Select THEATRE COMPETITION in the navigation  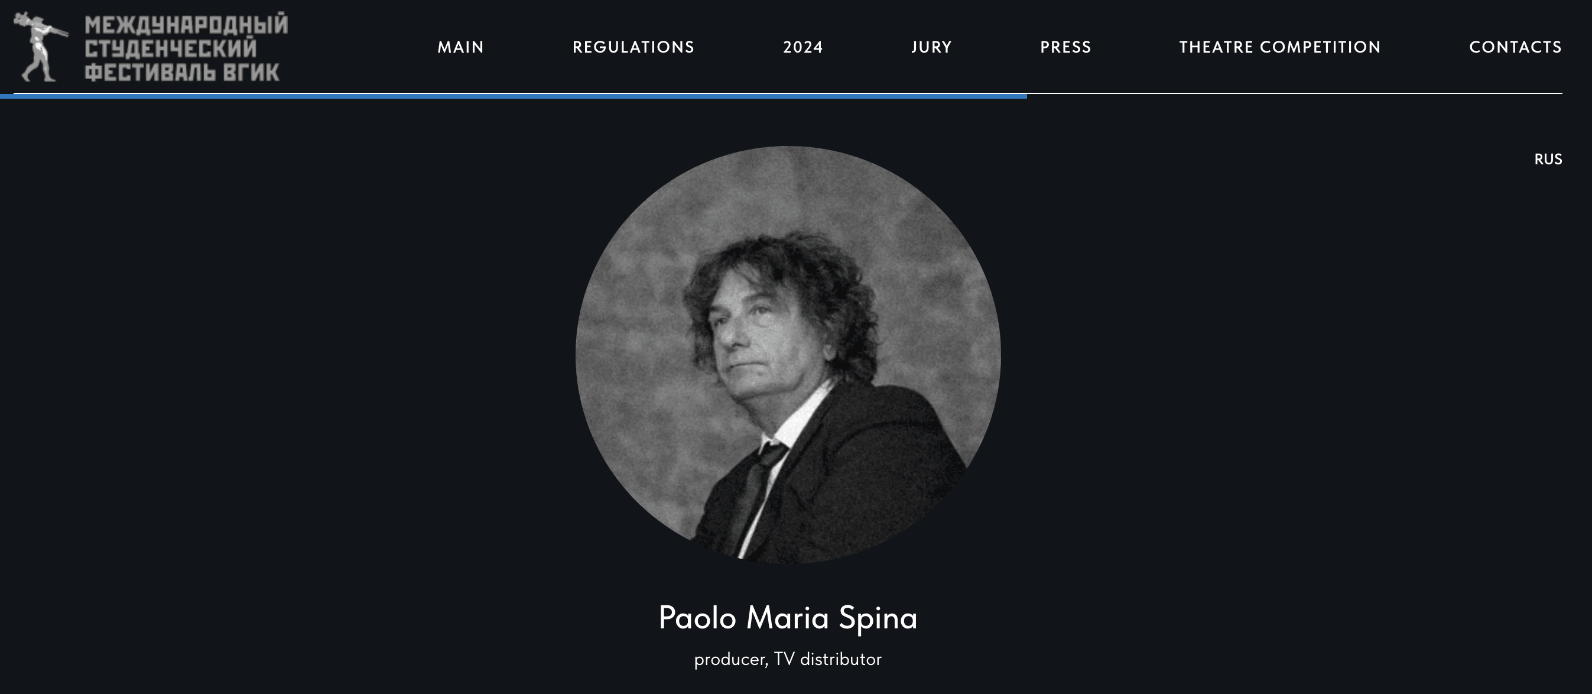coord(1279,47)
